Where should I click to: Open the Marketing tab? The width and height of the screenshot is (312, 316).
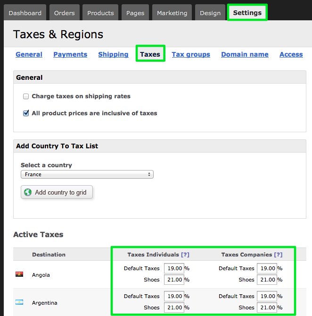172,12
